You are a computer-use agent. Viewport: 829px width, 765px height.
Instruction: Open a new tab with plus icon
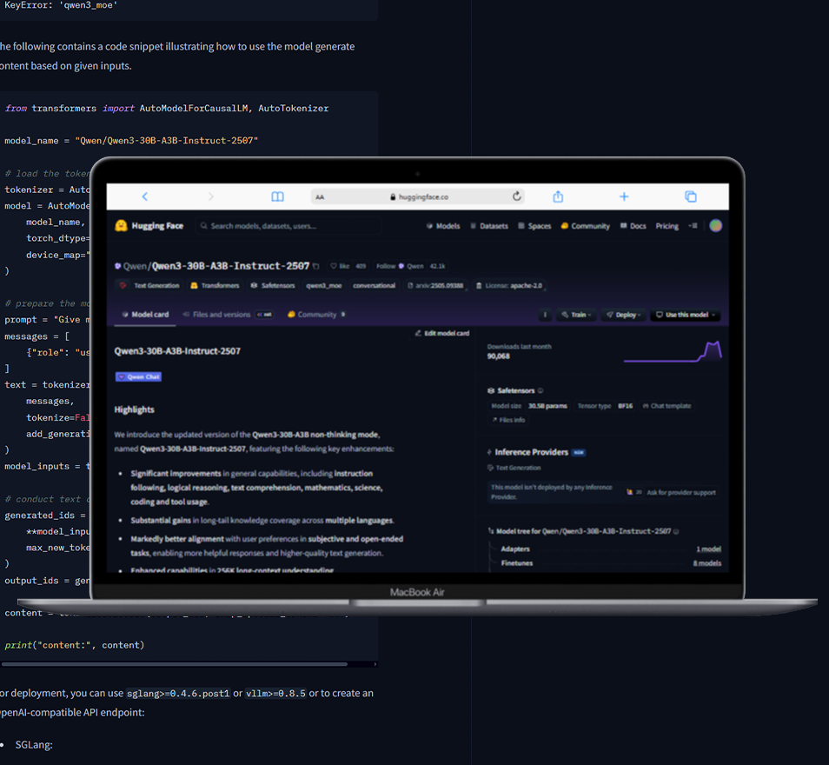(x=624, y=196)
